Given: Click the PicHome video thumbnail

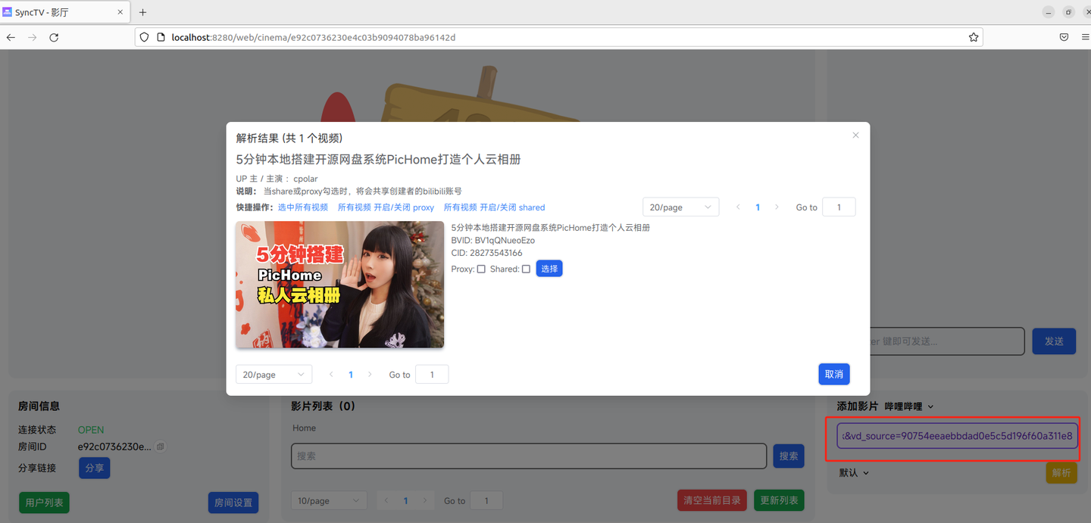Looking at the screenshot, I should pyautogui.click(x=339, y=285).
